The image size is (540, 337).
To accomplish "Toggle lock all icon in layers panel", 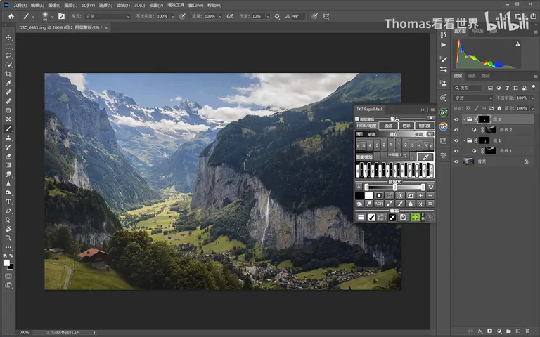I will pos(499,108).
